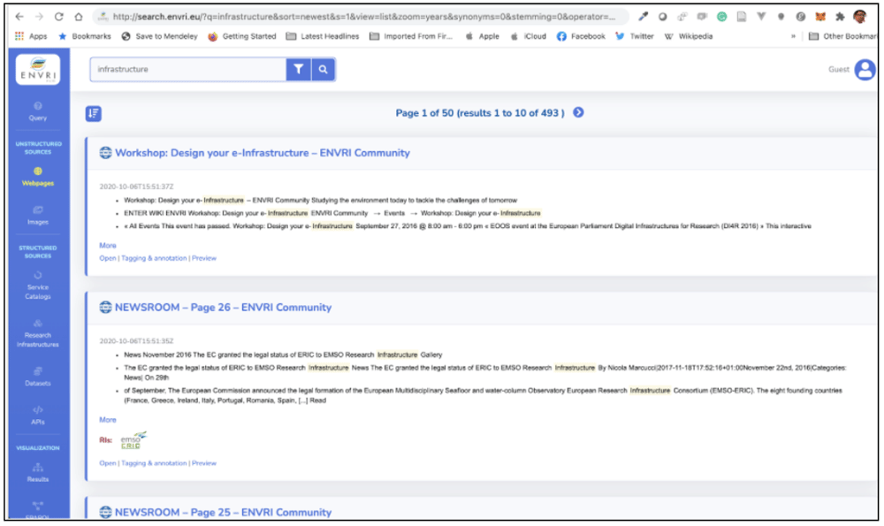Click the search magnifier button

pos(323,69)
